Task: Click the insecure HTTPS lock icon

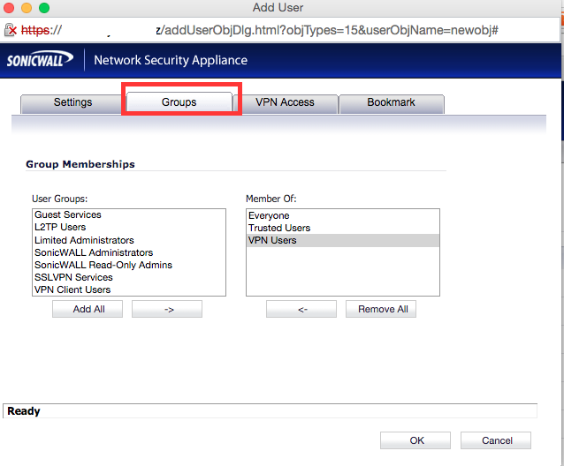Action: [x=11, y=30]
